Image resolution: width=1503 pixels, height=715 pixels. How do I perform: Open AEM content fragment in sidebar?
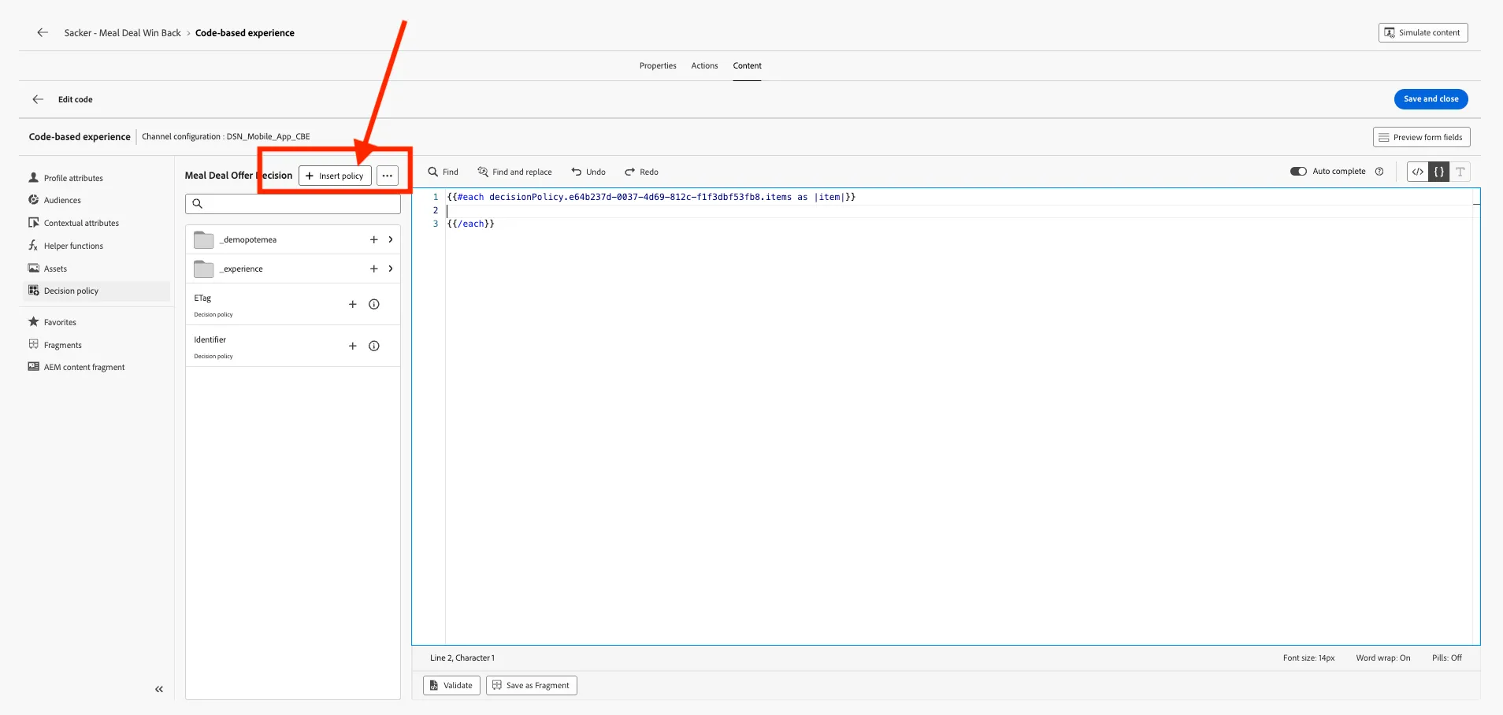click(x=84, y=367)
